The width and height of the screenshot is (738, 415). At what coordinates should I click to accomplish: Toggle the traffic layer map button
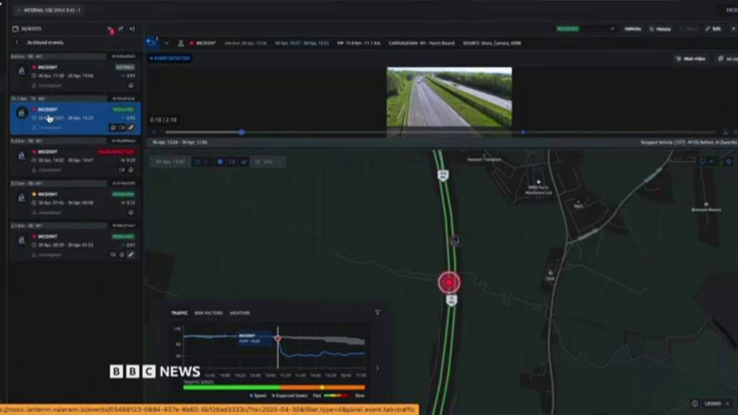pos(244,162)
